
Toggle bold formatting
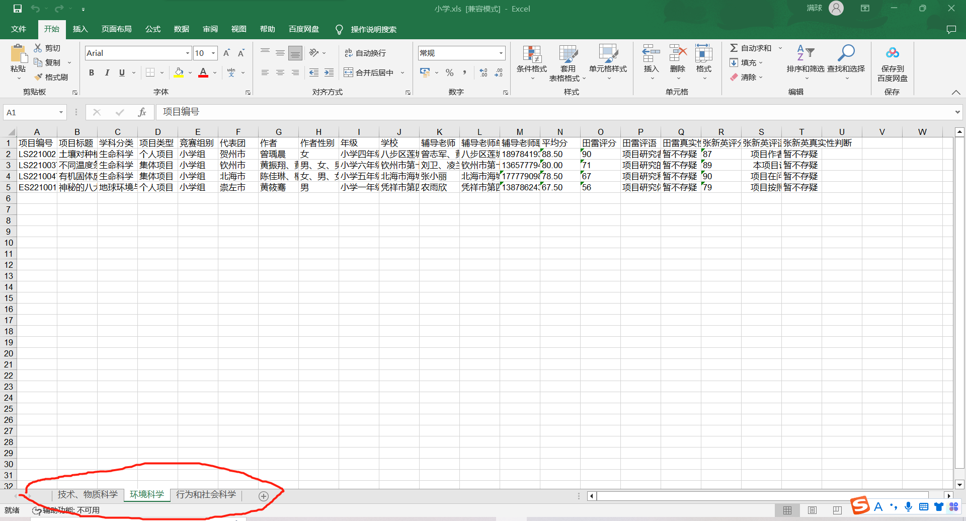[92, 72]
